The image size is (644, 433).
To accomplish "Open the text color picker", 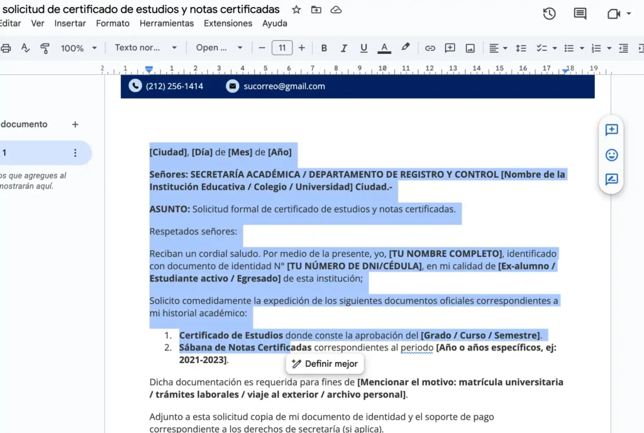I will pyautogui.click(x=384, y=48).
